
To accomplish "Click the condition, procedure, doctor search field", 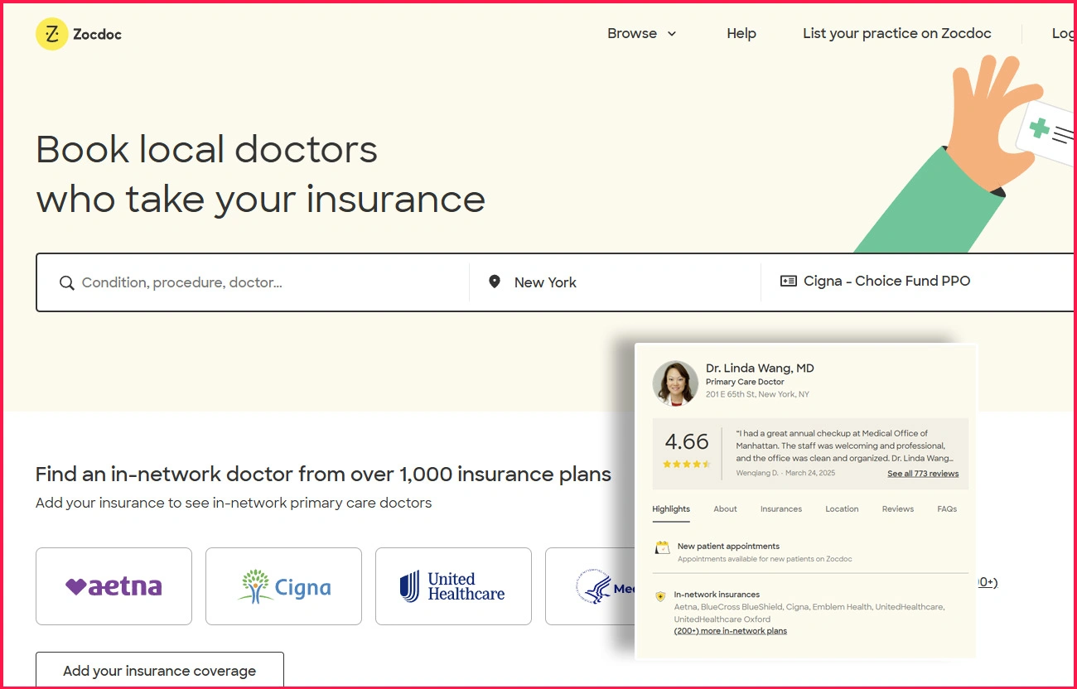I will [x=265, y=283].
